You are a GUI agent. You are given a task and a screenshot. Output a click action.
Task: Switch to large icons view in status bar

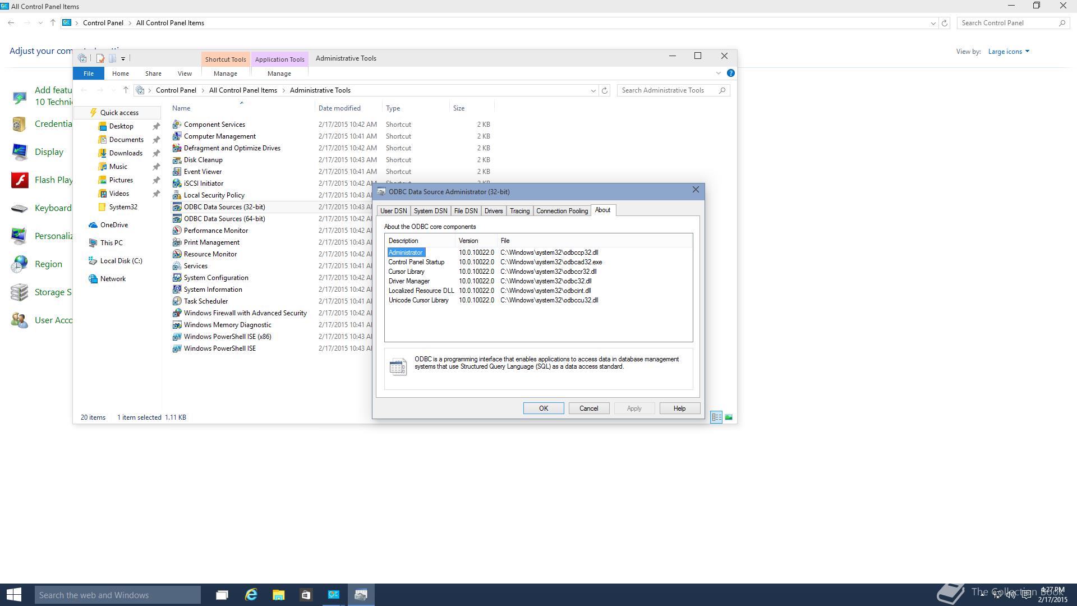pos(728,417)
